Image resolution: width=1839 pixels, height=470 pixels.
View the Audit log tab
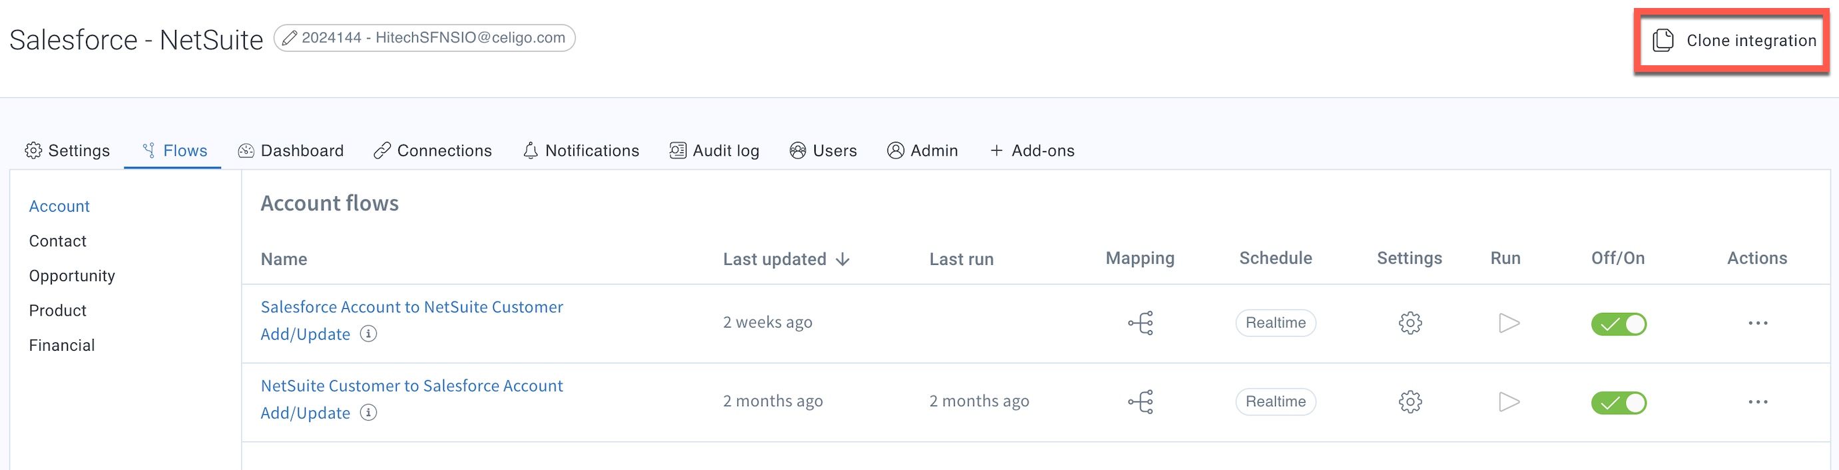pos(714,150)
